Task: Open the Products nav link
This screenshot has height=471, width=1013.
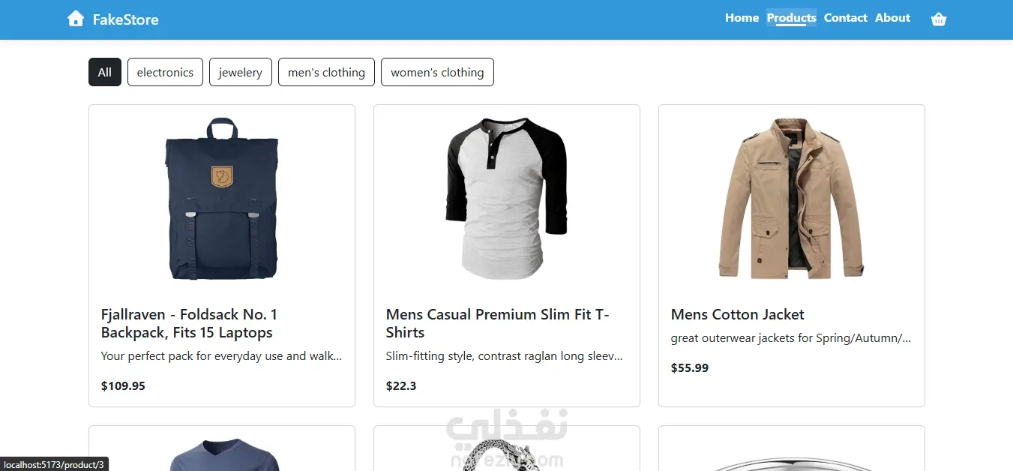Action: [791, 18]
